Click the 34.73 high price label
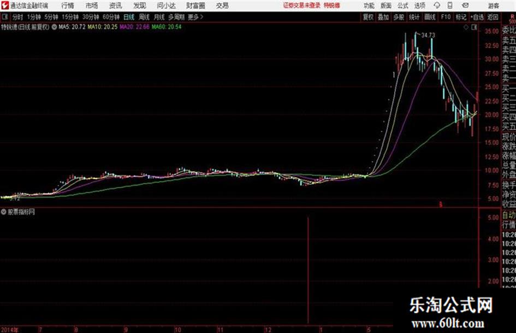Image resolution: width=516 pixels, height=333 pixels. click(x=428, y=36)
